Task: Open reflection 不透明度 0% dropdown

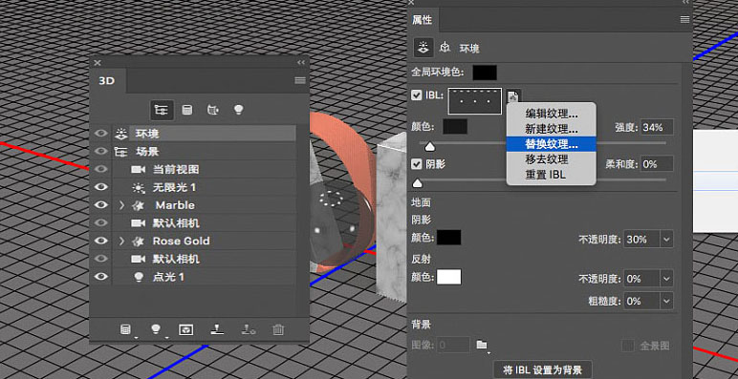Action: (x=666, y=279)
